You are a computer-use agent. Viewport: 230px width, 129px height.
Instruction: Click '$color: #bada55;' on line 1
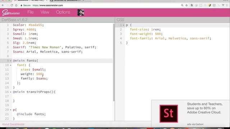28,25
